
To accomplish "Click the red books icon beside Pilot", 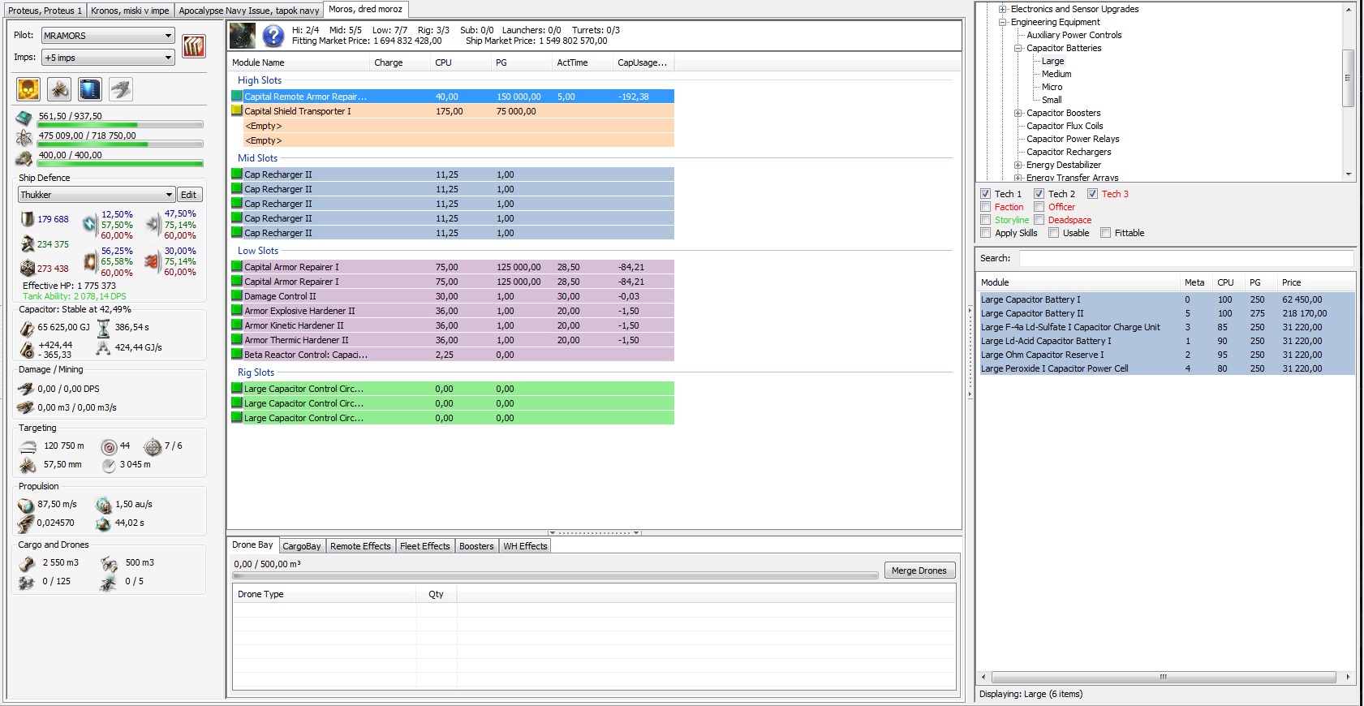I will (x=193, y=46).
